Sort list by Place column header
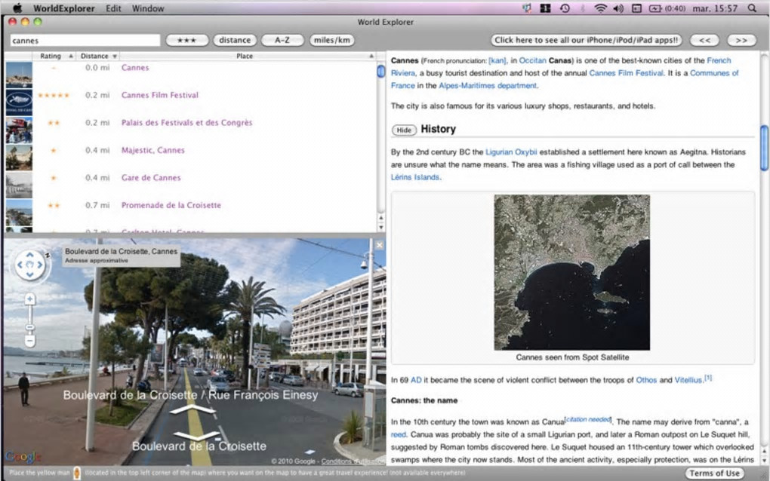The height and width of the screenshot is (481, 770). tap(245, 56)
